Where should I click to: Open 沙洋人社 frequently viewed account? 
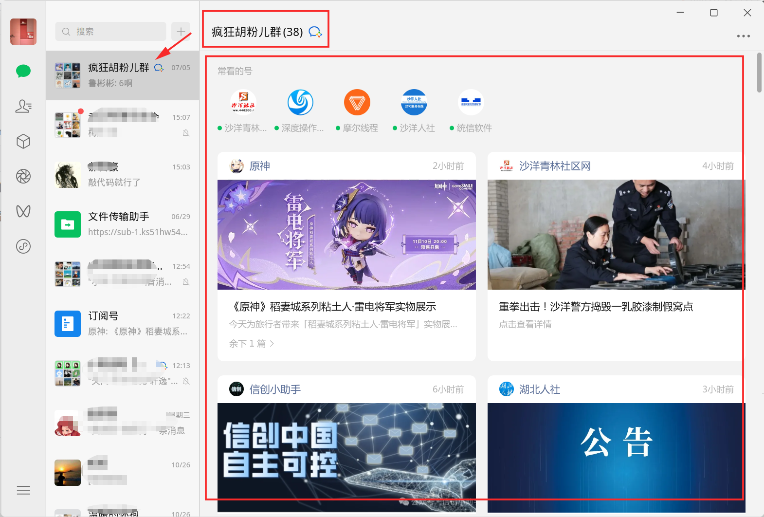click(414, 111)
